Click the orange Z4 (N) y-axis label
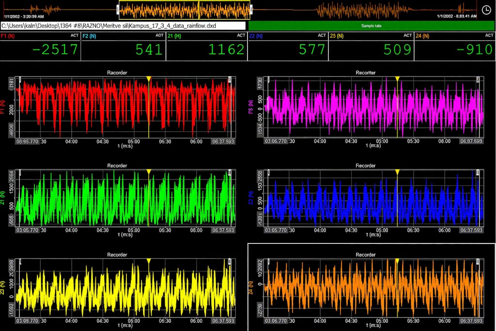 click(251, 287)
